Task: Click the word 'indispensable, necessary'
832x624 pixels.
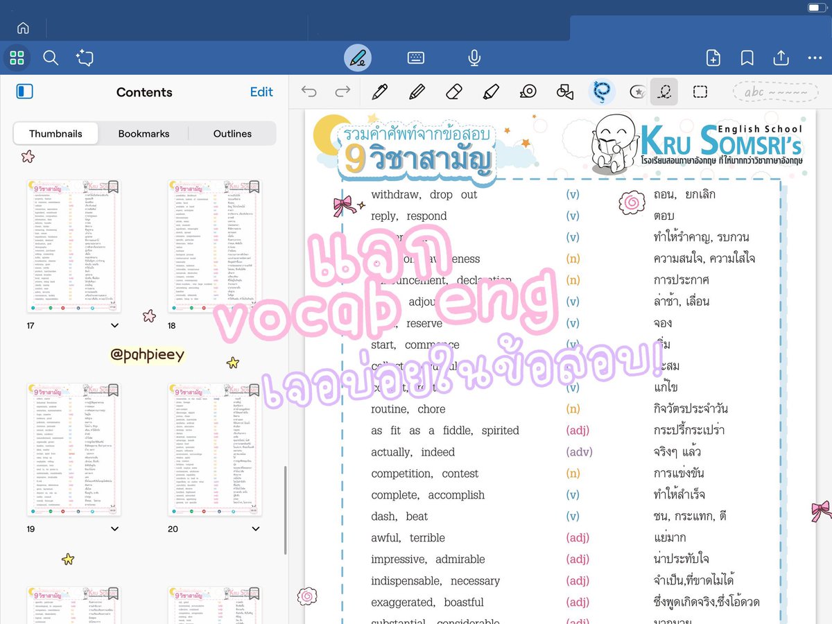Action: coord(435,581)
